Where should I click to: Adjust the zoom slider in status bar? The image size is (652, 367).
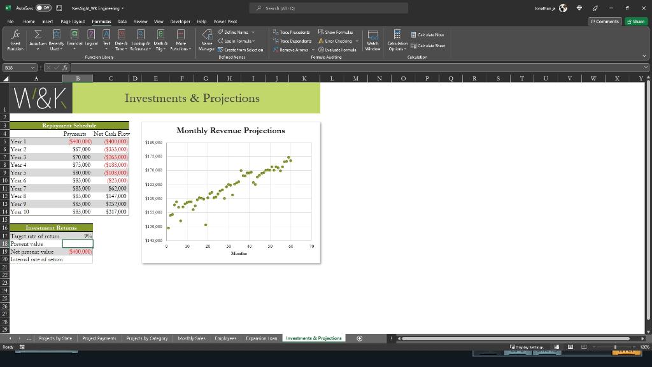pyautogui.click(x=615, y=347)
